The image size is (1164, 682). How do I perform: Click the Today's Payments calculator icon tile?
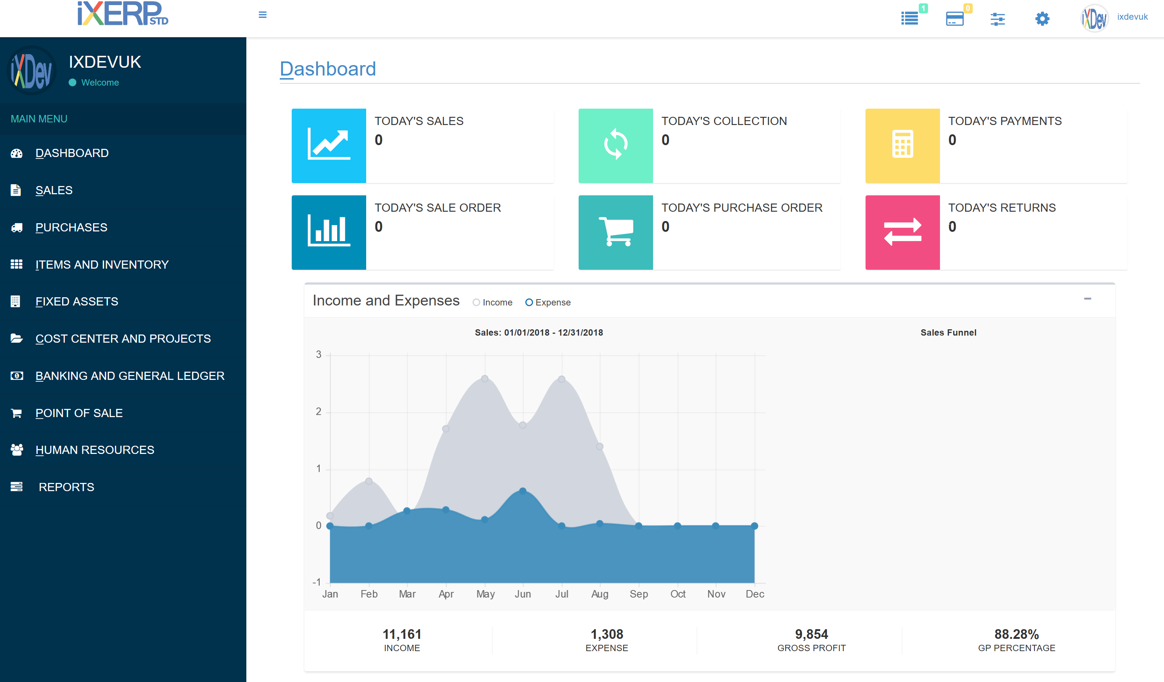(x=902, y=145)
